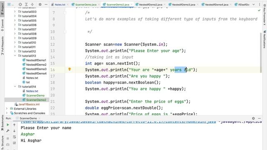Screen dimensions: 267x150
Task: Click the yellow intention lightbulb on line 16
Action: coord(70,69)
